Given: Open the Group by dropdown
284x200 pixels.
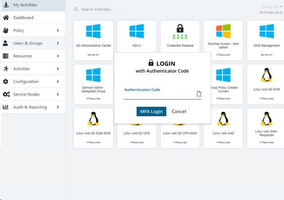Looking at the screenshot, I should (271, 7).
